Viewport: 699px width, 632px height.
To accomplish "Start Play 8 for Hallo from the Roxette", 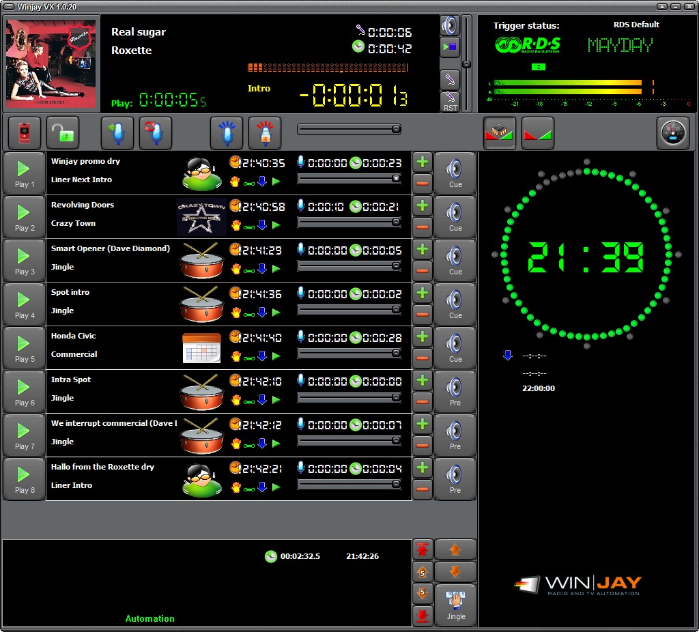I will pos(24,479).
